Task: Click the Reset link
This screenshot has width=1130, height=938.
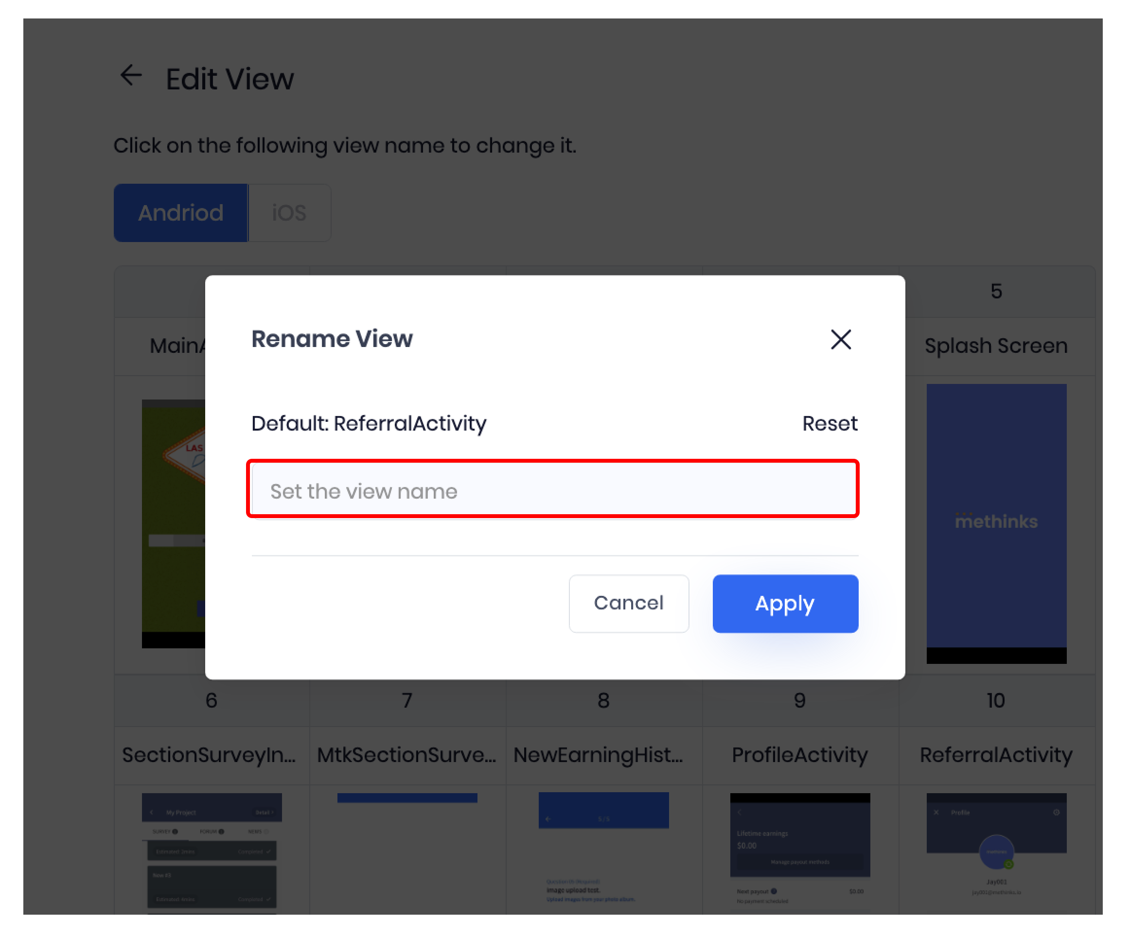Action: tap(829, 424)
